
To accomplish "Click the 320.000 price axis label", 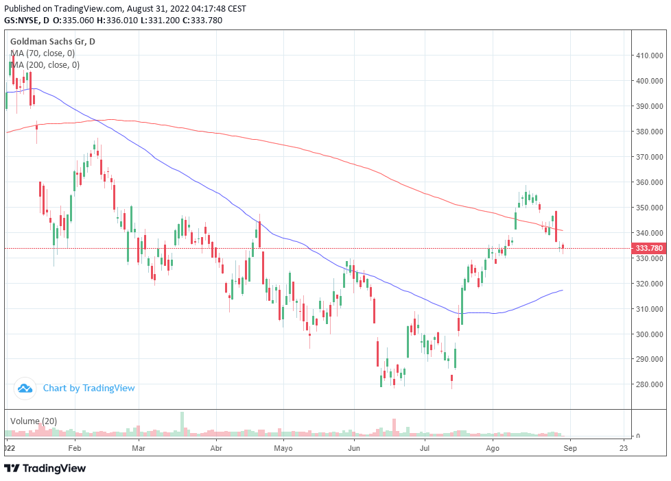I will tap(649, 284).
